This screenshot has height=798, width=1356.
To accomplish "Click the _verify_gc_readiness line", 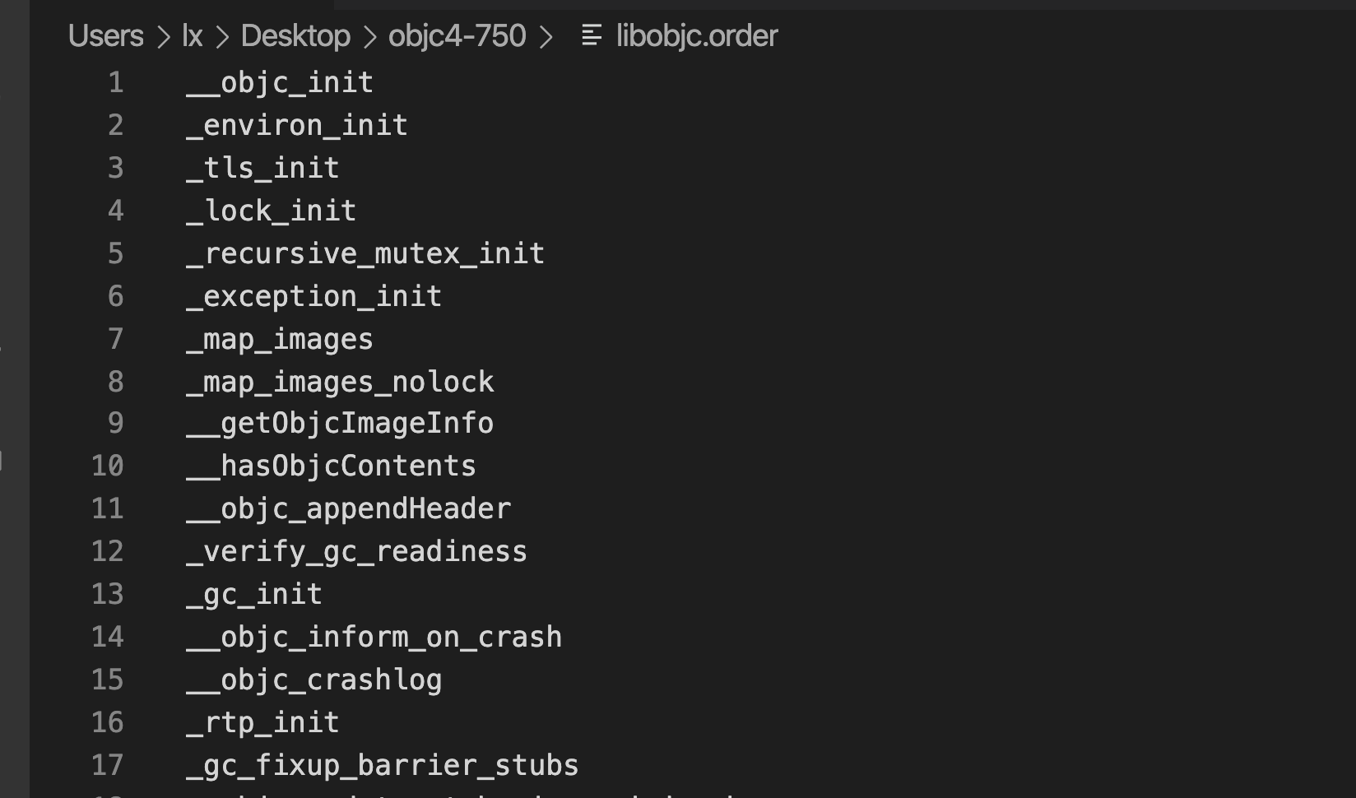I will coord(357,551).
